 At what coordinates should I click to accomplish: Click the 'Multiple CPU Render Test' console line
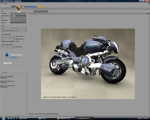pos(7,86)
